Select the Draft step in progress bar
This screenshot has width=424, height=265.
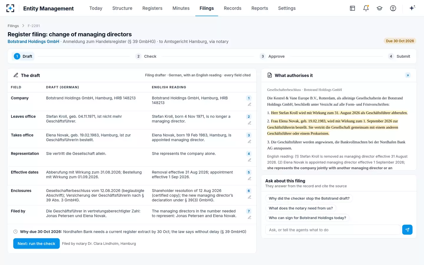(23, 56)
